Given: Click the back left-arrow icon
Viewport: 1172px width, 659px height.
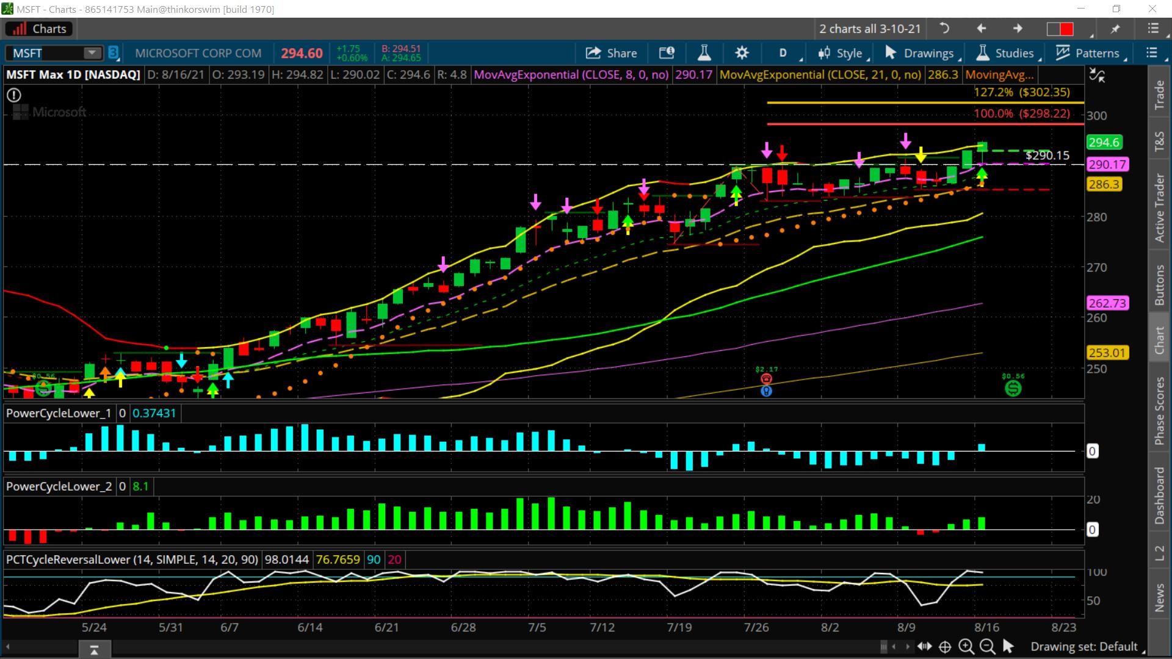Looking at the screenshot, I should pyautogui.click(x=981, y=28).
